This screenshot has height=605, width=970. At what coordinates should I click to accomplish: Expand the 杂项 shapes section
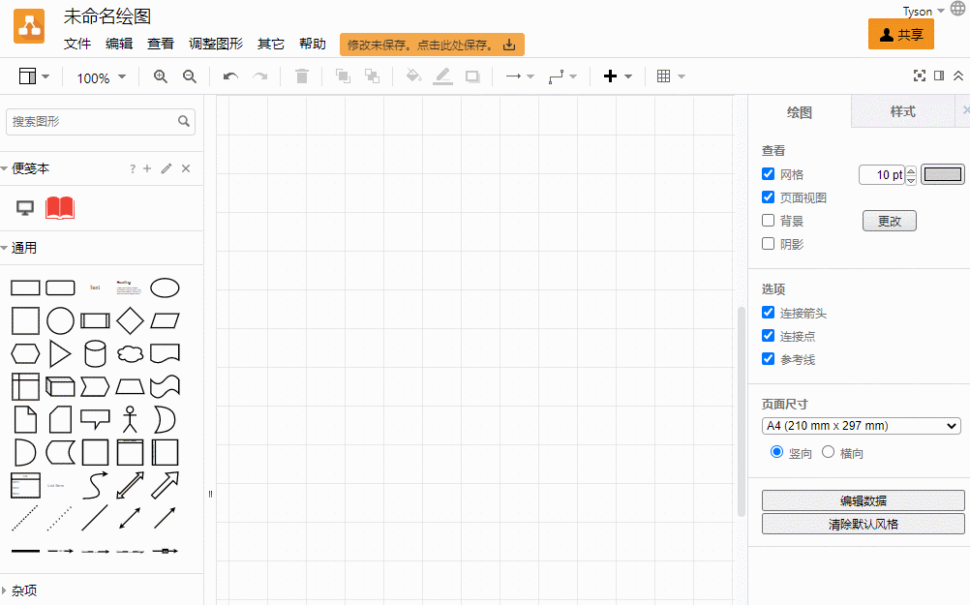(x=24, y=590)
